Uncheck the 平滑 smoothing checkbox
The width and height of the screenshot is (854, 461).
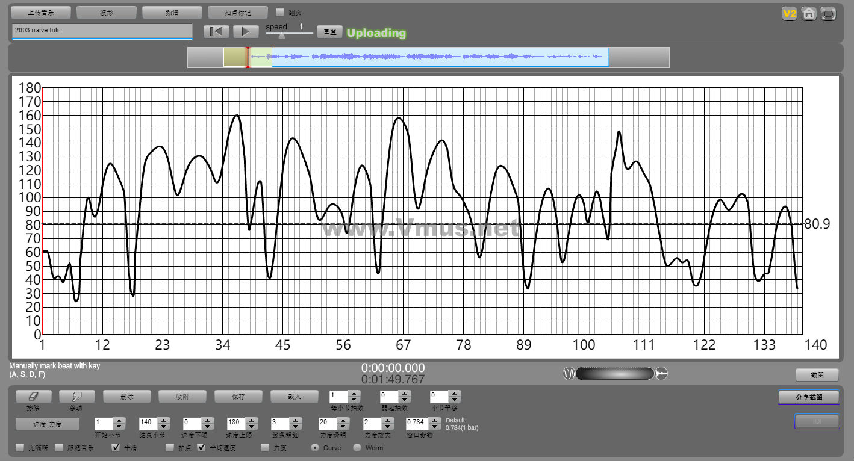(x=116, y=447)
